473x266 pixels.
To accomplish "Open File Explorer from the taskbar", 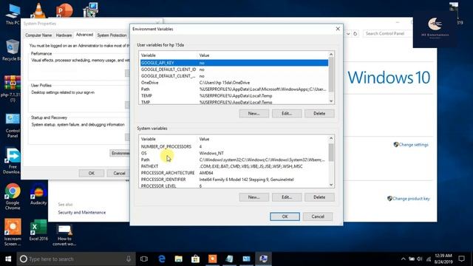I will 179,259.
